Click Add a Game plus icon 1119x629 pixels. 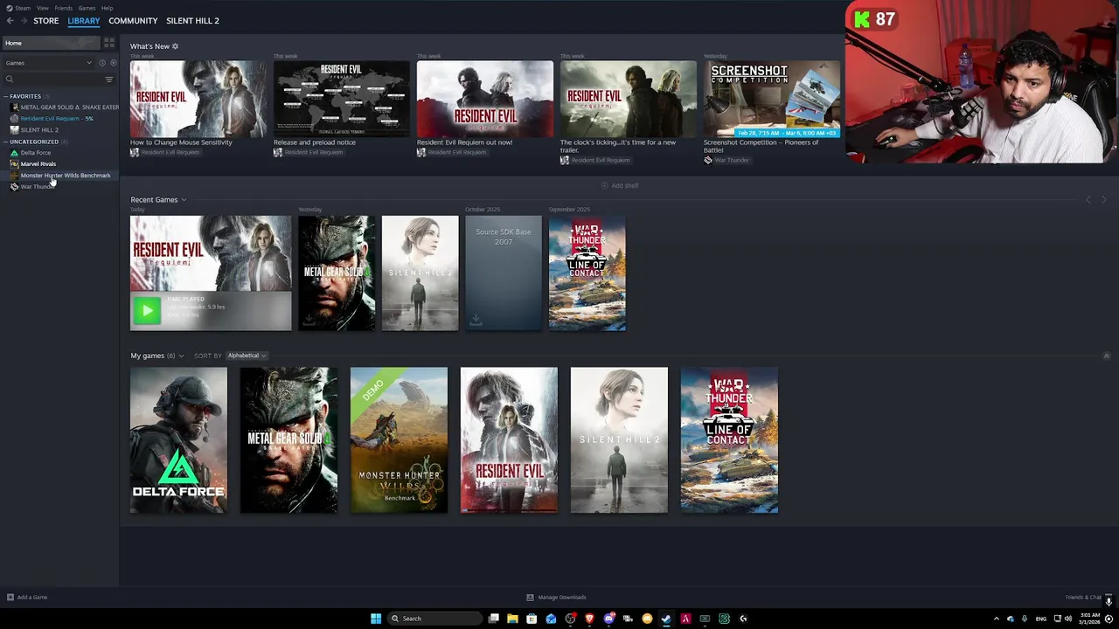[x=10, y=598]
